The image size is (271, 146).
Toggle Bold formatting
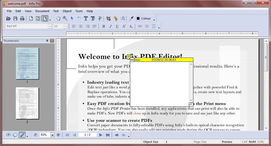click(104, 26)
